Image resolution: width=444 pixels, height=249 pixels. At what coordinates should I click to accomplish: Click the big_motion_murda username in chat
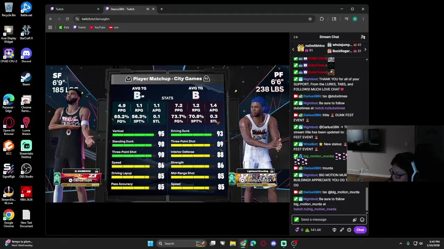[318, 156]
